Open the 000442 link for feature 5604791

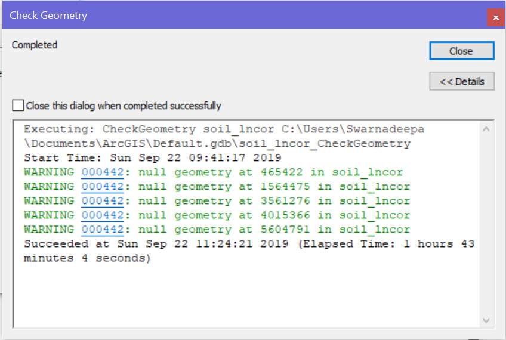[x=102, y=230]
